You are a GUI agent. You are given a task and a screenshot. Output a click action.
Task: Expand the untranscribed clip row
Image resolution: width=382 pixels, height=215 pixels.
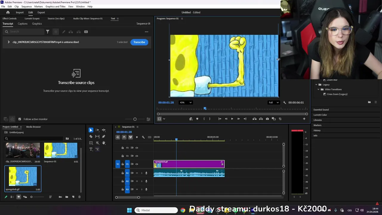click(x=9, y=42)
